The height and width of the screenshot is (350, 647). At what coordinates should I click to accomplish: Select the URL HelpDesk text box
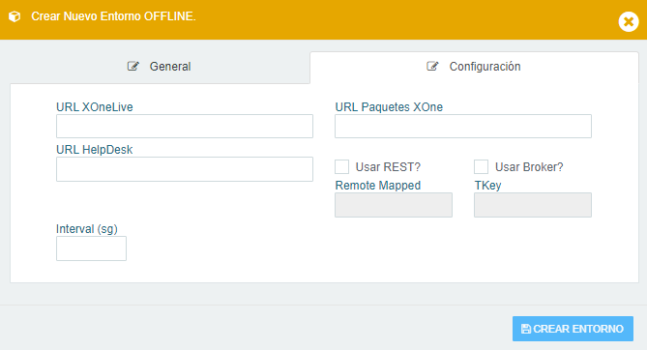coord(185,169)
